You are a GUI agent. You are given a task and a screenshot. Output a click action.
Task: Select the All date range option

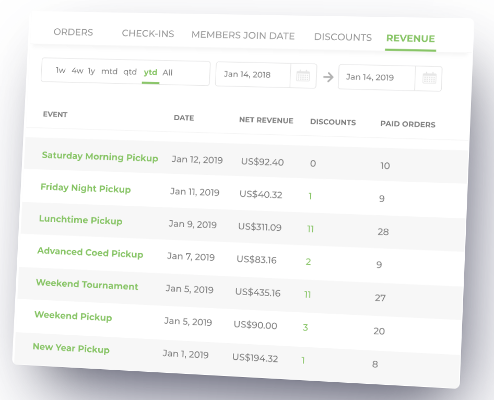pyautogui.click(x=168, y=73)
